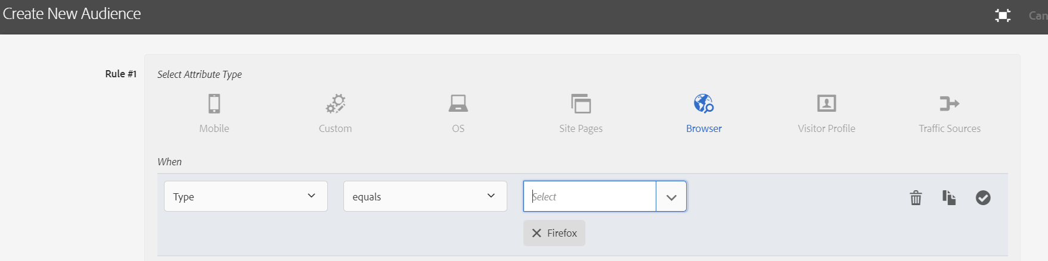Open the Type dropdown

(x=246, y=196)
